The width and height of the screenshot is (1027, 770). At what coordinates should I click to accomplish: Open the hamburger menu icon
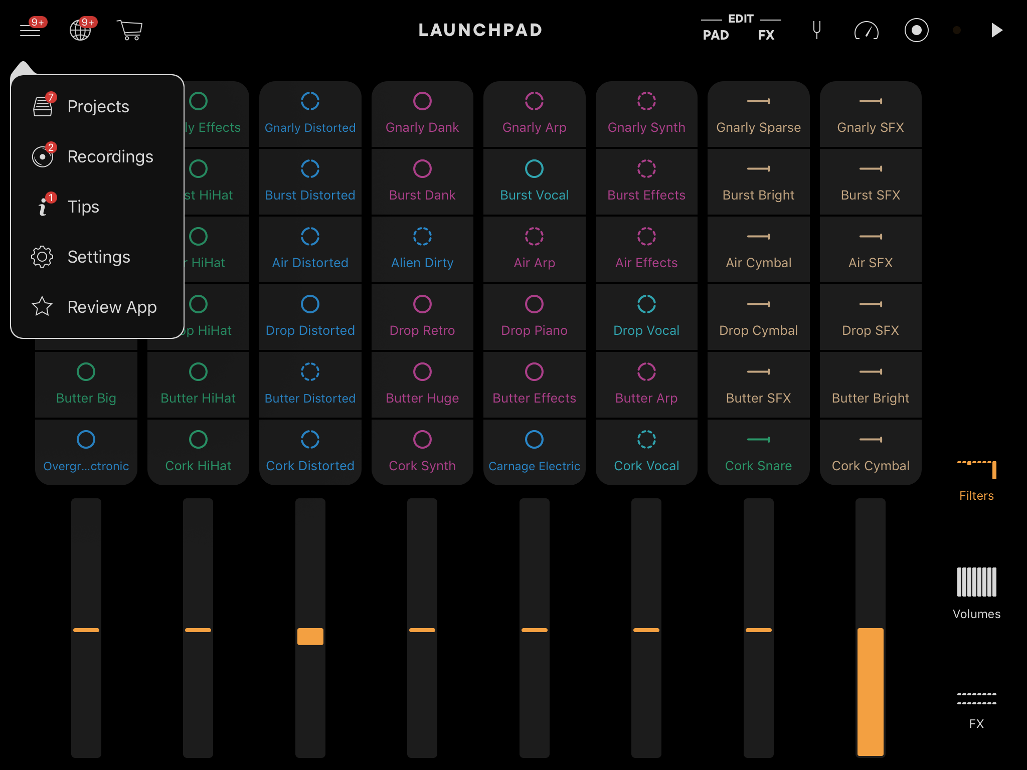click(x=30, y=30)
